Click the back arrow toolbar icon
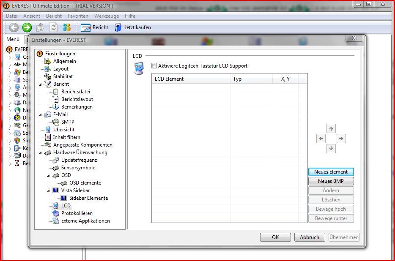 point(14,27)
